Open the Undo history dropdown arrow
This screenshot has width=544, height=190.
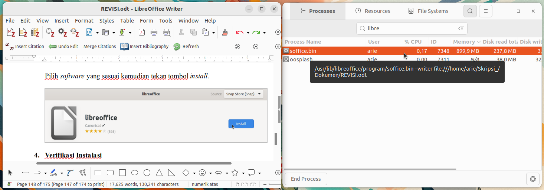pos(248,33)
